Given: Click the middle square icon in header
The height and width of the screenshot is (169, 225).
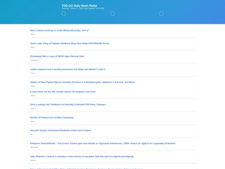Looking at the screenshot, I should [112, 13].
